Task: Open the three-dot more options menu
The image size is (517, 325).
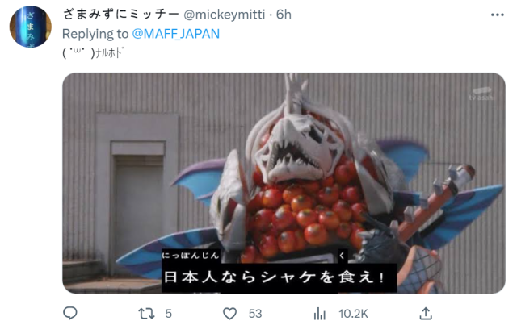Action: (x=498, y=15)
